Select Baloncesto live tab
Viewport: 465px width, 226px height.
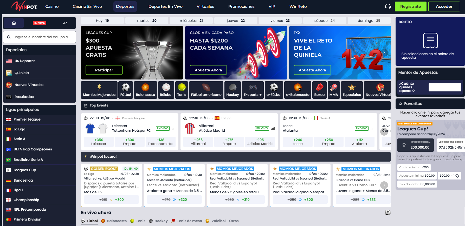pyautogui.click(x=114, y=221)
